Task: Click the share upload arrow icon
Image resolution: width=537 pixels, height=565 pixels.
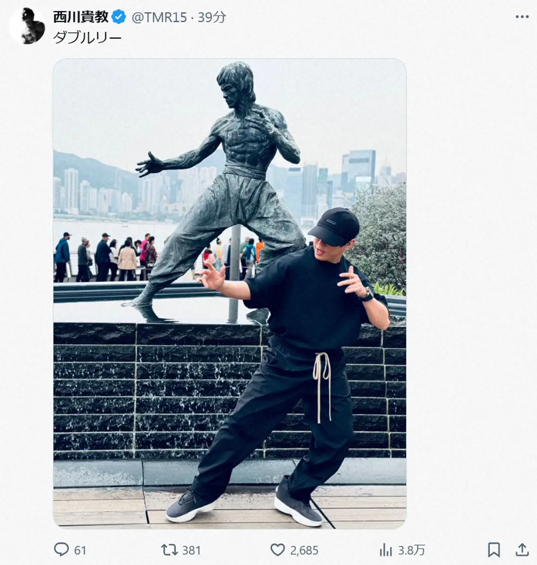Action: pos(522,549)
